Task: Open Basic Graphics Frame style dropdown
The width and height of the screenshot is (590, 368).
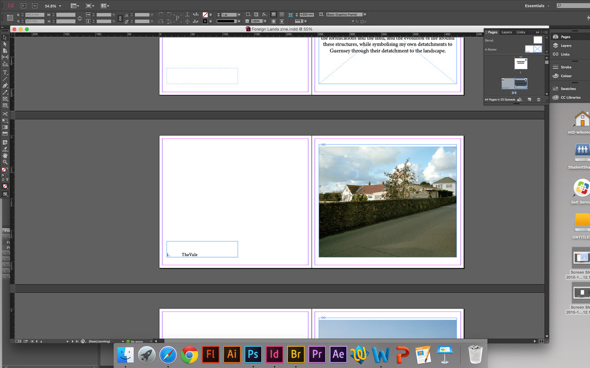Action: coord(365,14)
